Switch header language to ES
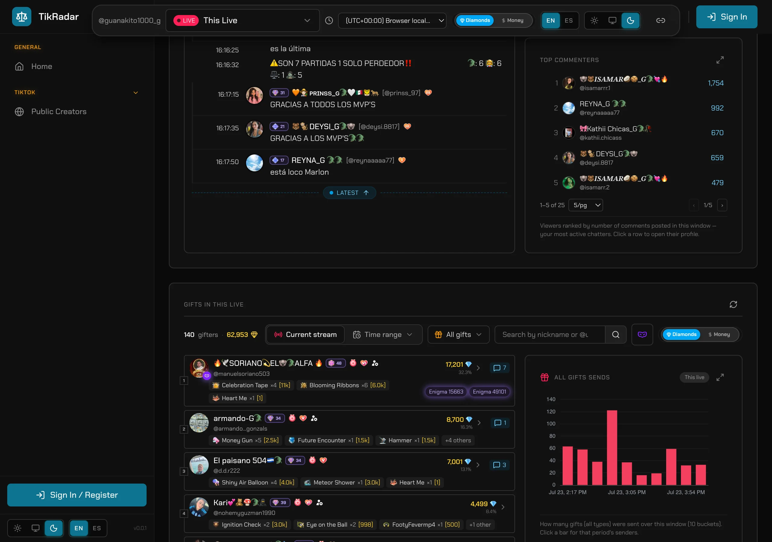The width and height of the screenshot is (772, 542). click(568, 20)
